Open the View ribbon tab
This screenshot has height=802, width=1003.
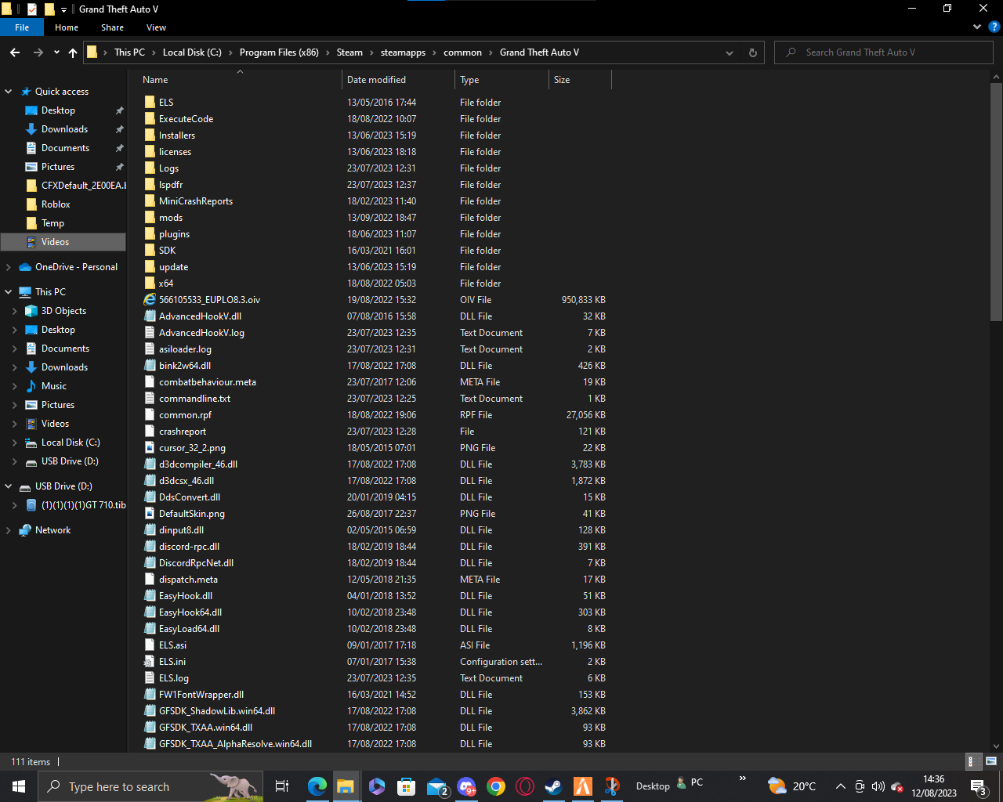pos(156,27)
